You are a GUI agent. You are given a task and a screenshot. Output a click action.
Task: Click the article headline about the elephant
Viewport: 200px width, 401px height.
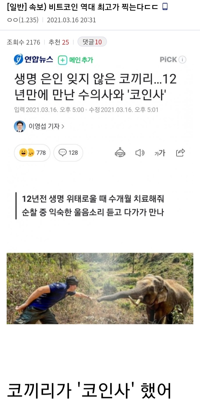(x=95, y=88)
